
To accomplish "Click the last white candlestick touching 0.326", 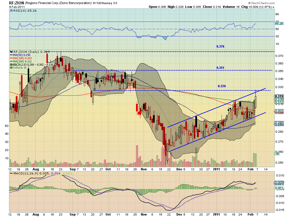I will 256,99.
